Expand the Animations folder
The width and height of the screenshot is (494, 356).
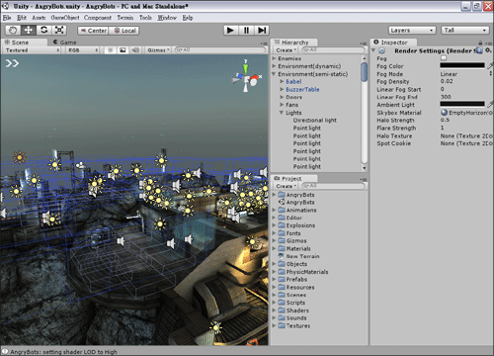pyautogui.click(x=274, y=210)
